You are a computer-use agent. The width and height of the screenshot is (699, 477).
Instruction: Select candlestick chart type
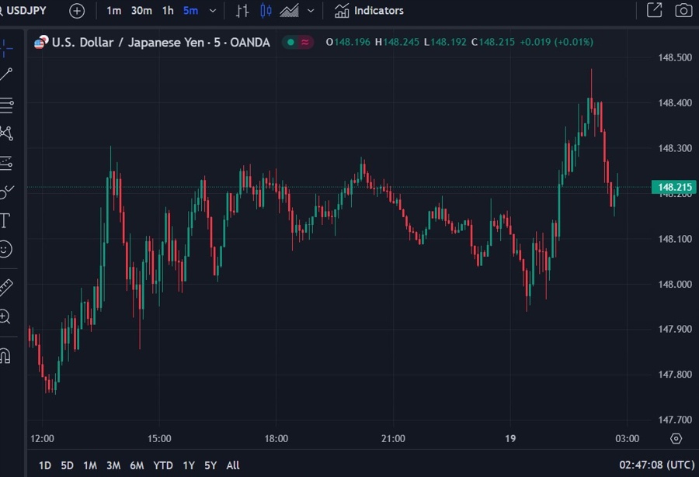[266, 11]
